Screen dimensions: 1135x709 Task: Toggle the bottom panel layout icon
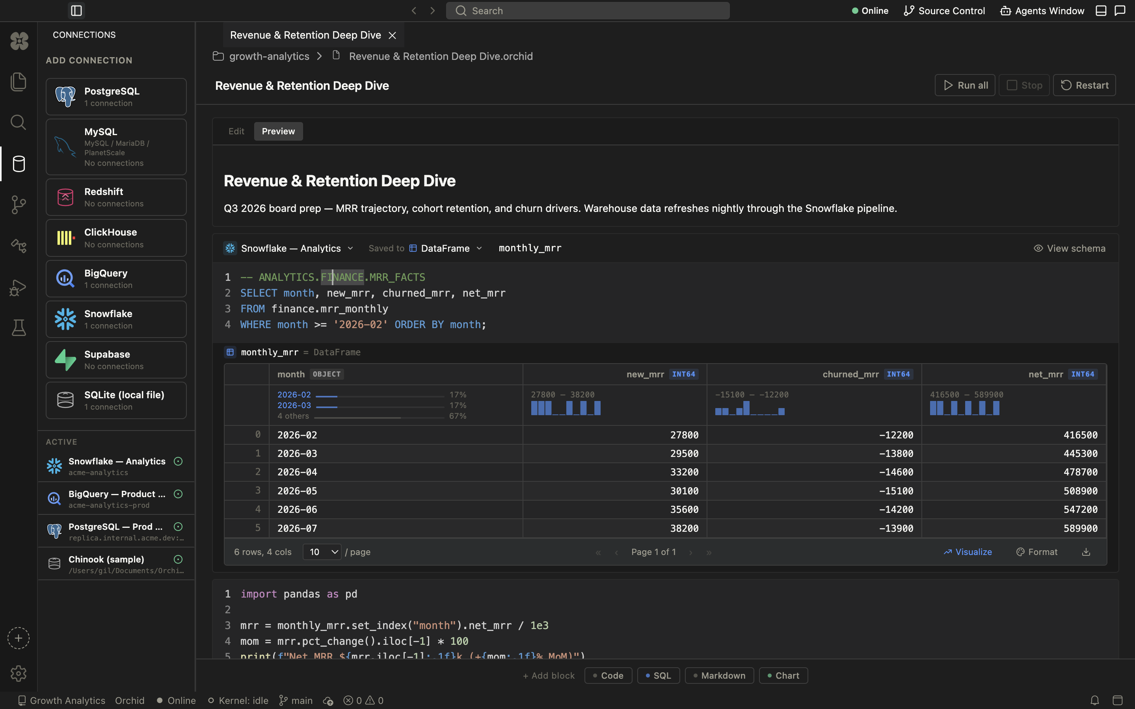coord(1101,10)
